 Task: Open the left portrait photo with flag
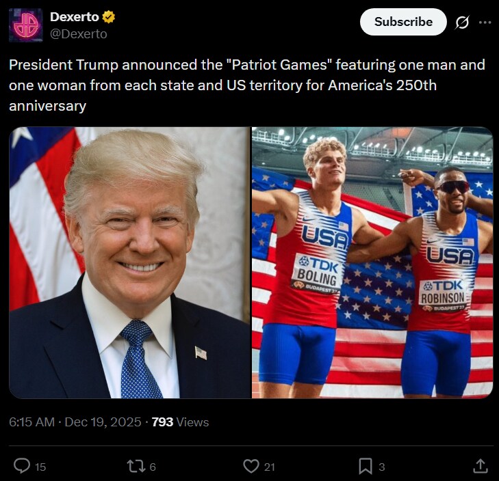click(129, 262)
